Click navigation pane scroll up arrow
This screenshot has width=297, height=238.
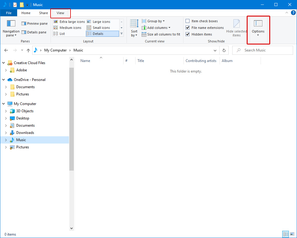pos(71,60)
